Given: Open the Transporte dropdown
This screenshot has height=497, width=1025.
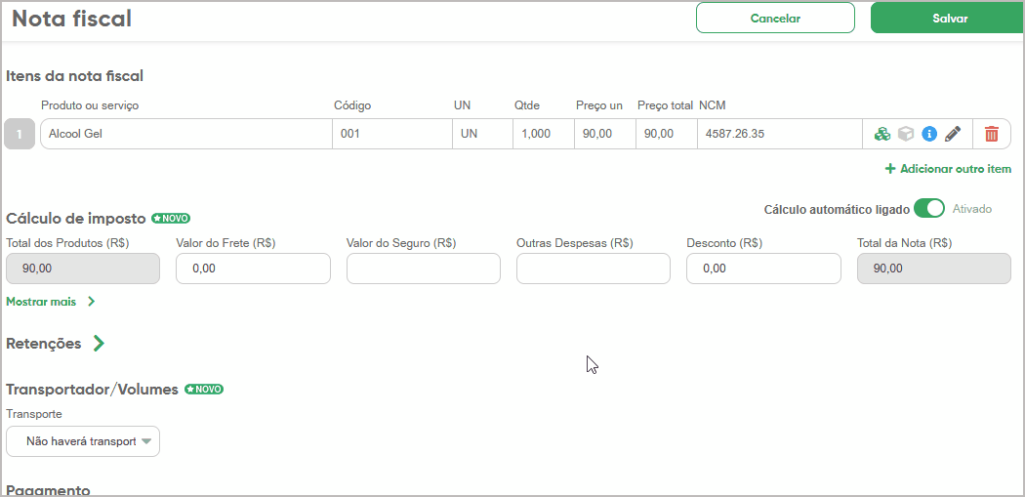Looking at the screenshot, I should (x=83, y=441).
